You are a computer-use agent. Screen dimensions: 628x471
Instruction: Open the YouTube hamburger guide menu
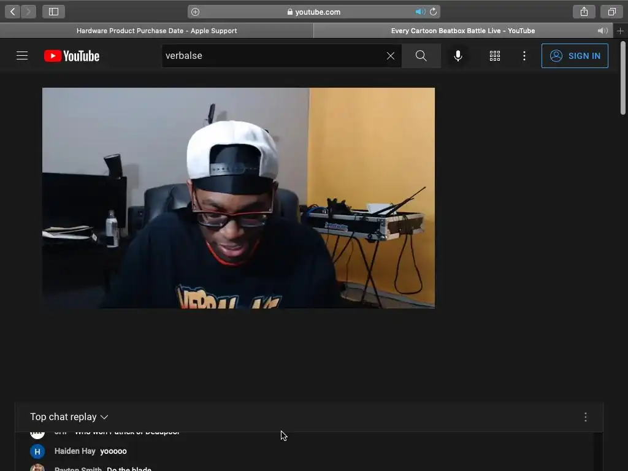(x=22, y=56)
